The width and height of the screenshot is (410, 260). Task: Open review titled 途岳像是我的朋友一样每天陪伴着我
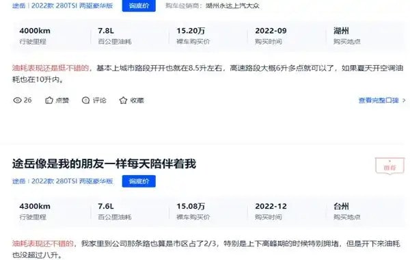(x=104, y=164)
